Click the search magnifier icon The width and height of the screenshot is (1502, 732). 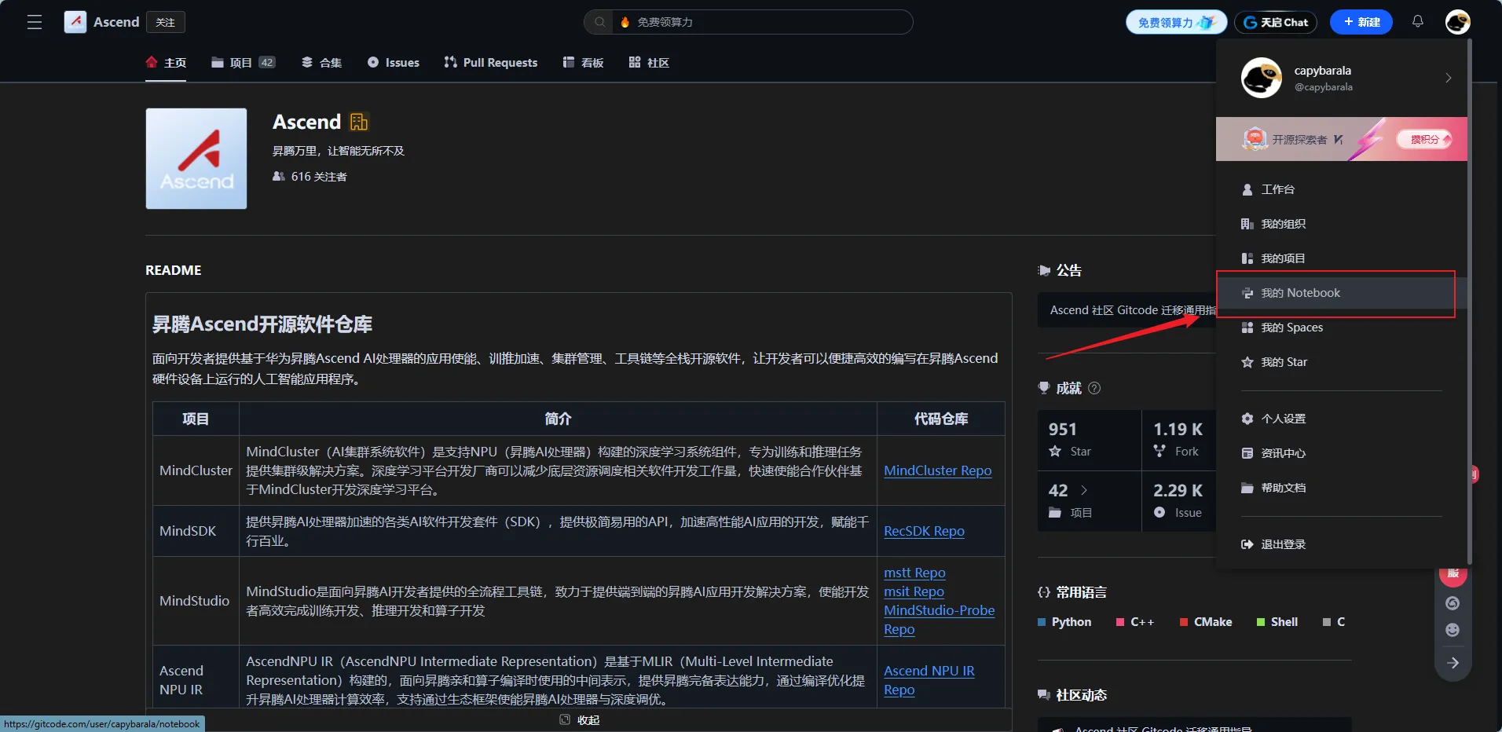click(599, 22)
